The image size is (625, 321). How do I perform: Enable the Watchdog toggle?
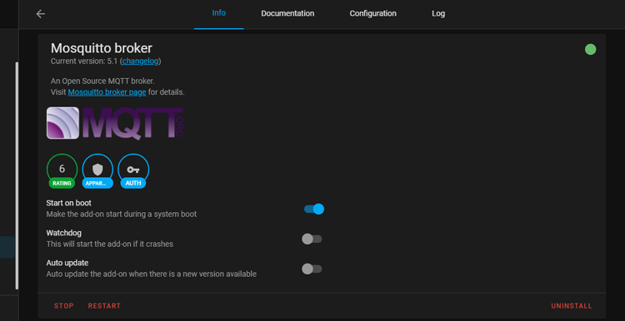click(x=312, y=239)
